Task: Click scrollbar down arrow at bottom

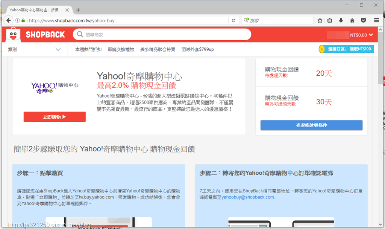Action: (380, 224)
